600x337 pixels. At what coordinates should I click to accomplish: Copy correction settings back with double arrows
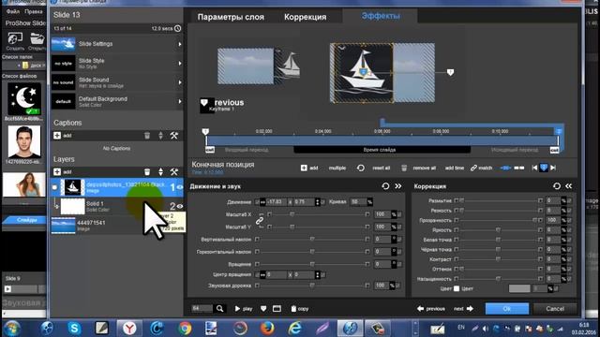pos(569,186)
